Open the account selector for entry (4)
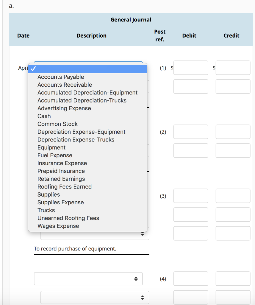Screen dimensions: 255x305 click(88, 278)
